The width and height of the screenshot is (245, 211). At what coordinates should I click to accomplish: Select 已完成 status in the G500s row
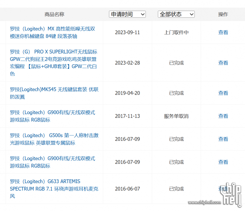click(x=176, y=139)
